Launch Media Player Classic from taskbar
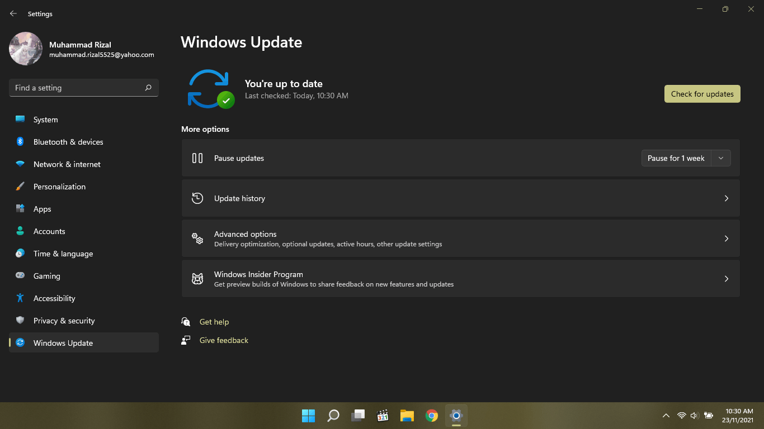Image resolution: width=764 pixels, height=429 pixels. pos(382,416)
